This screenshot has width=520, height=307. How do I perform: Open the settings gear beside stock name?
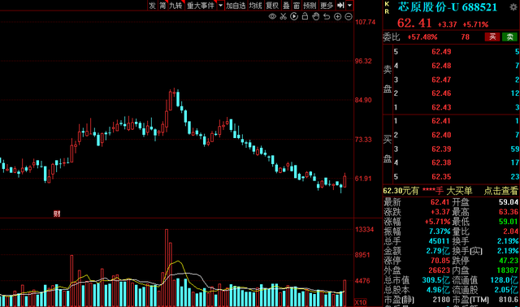pyautogui.click(x=513, y=7)
